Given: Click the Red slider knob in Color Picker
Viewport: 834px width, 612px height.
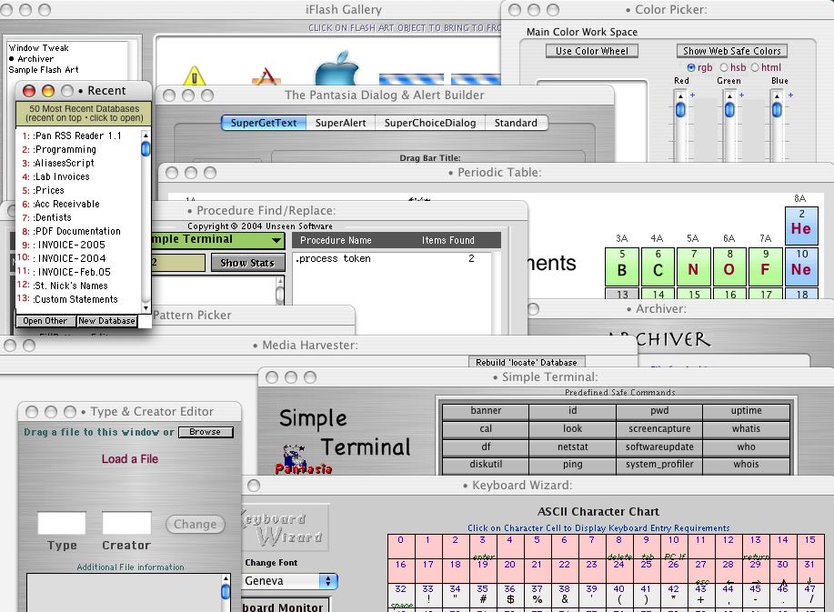Looking at the screenshot, I should click(x=680, y=109).
